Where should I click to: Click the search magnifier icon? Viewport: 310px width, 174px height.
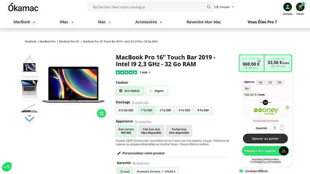209,7
